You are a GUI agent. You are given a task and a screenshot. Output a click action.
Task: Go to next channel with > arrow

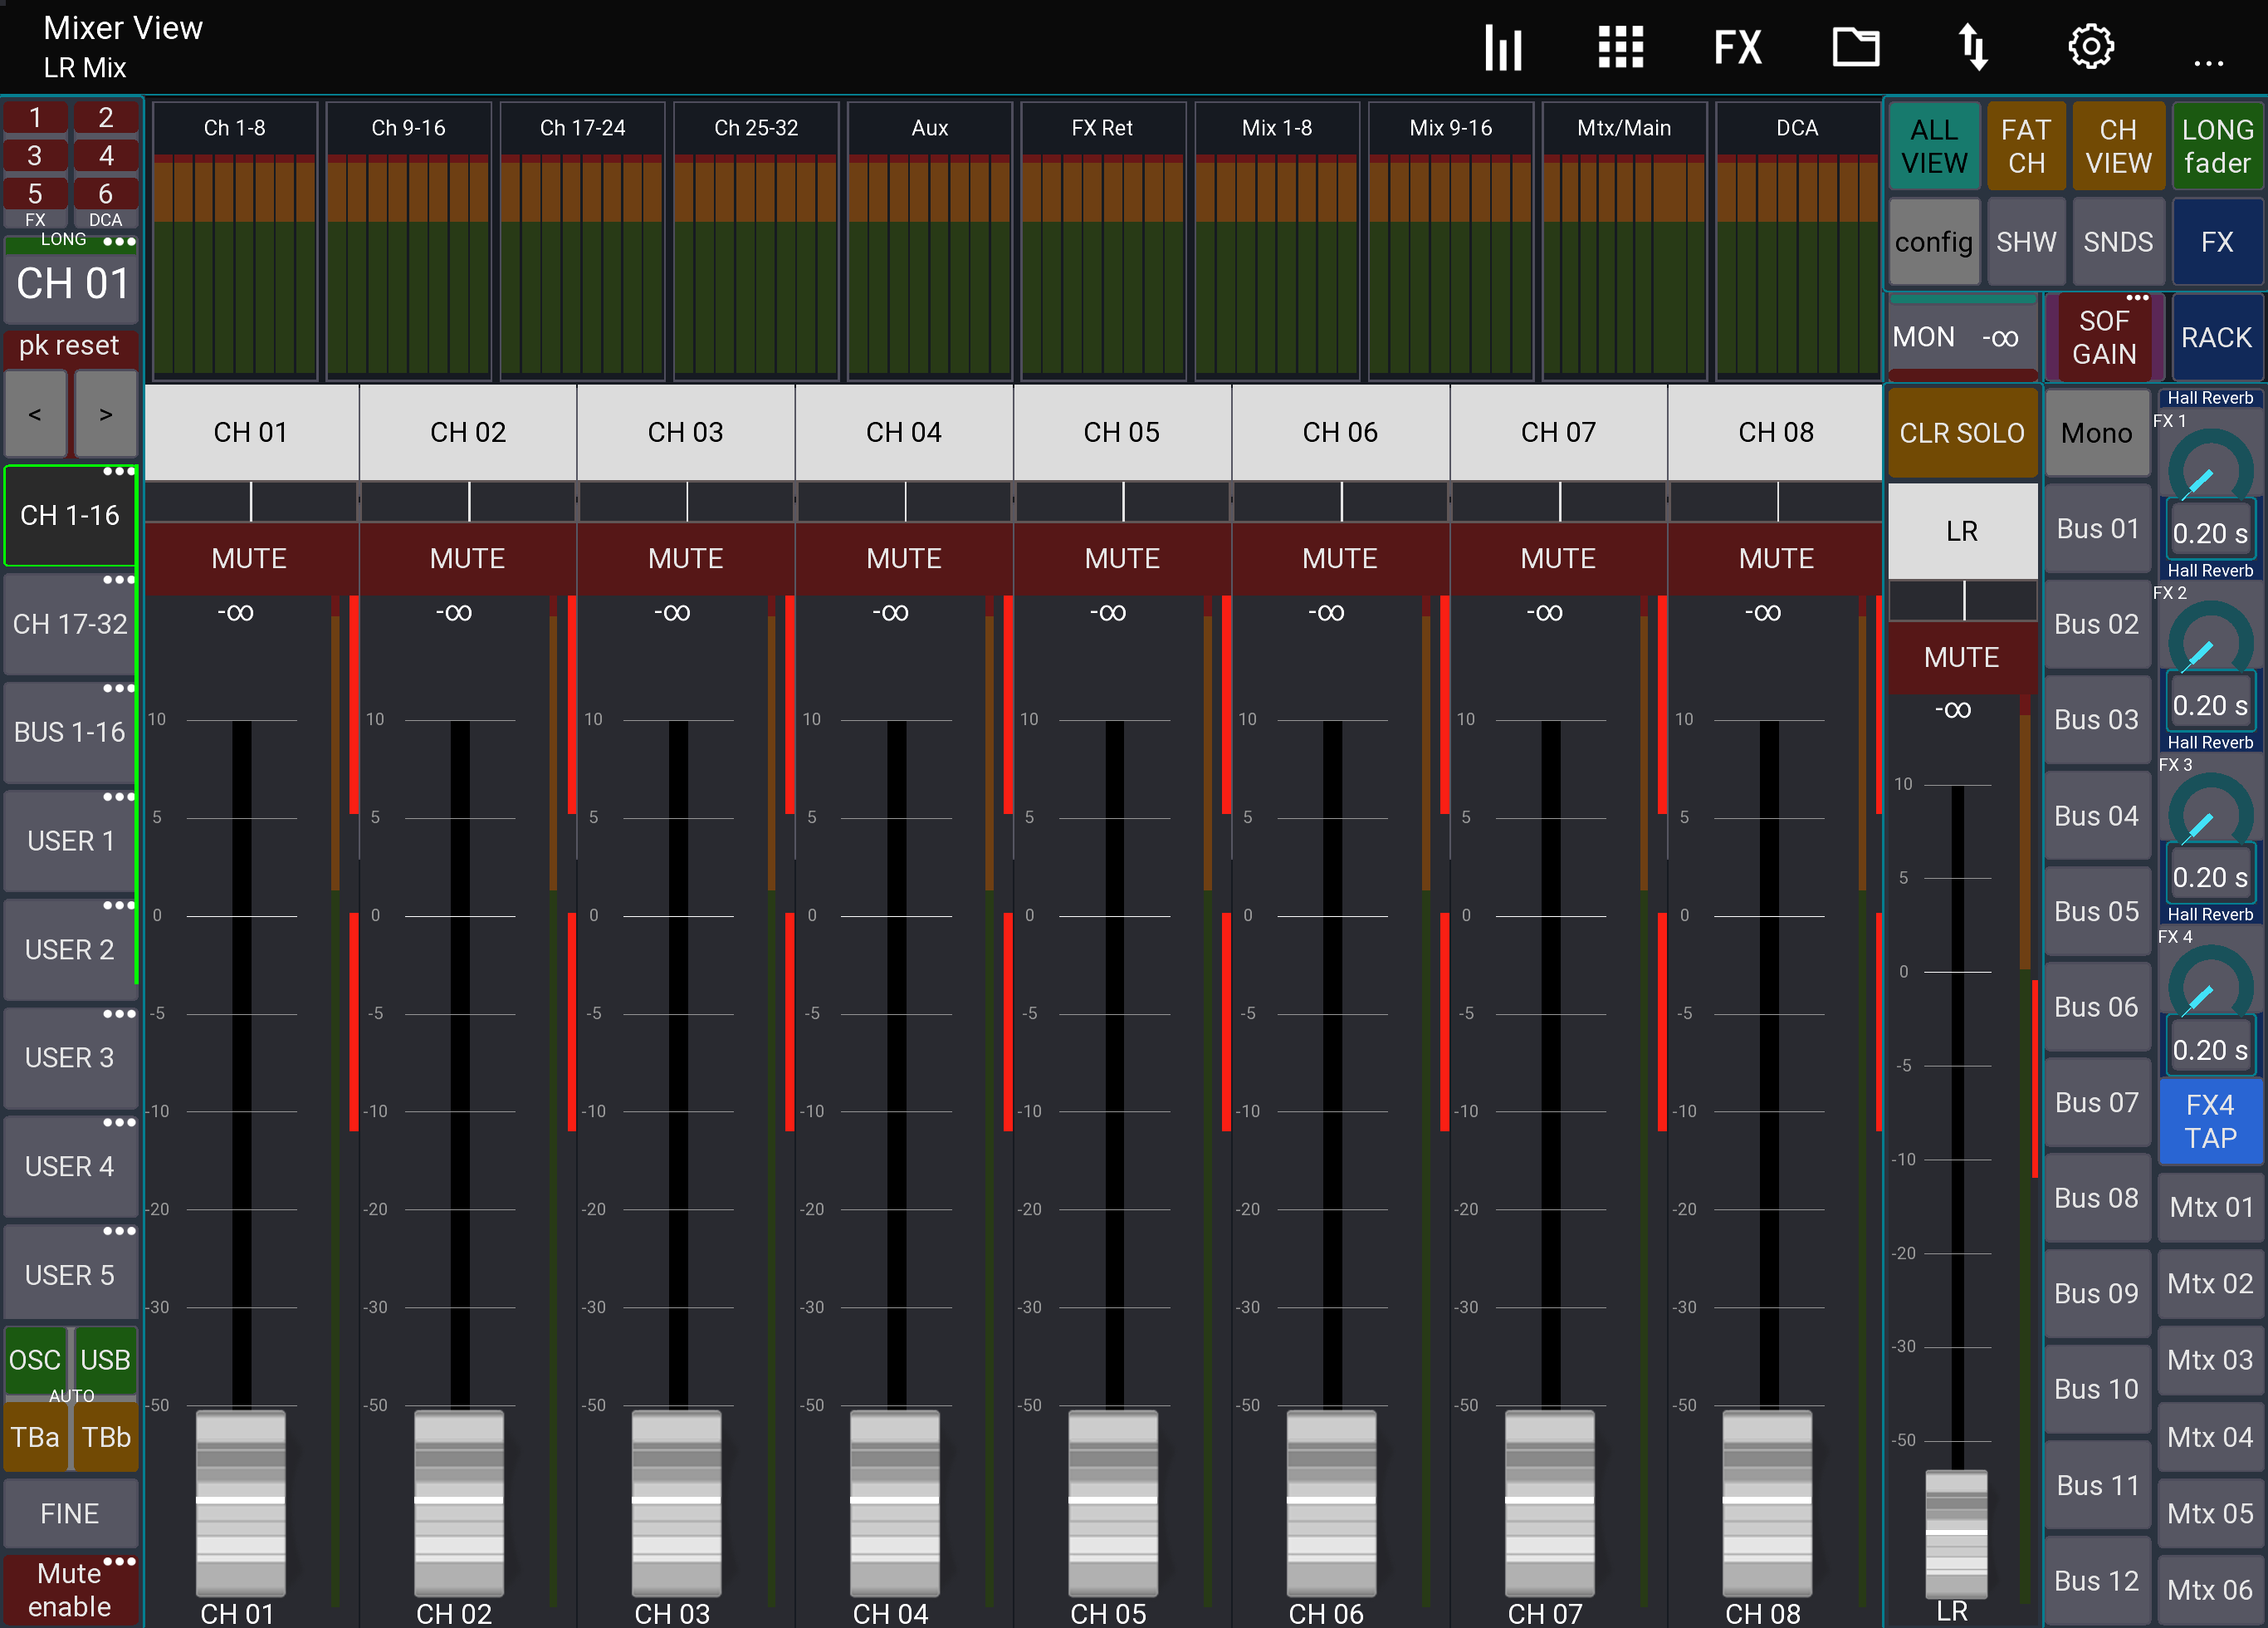tap(105, 414)
